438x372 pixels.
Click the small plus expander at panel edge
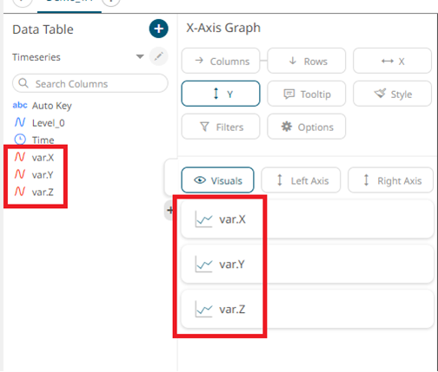(170, 210)
